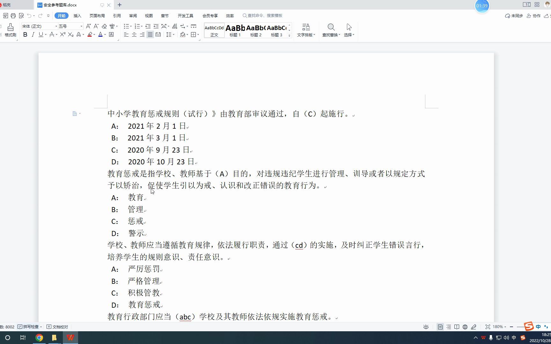The width and height of the screenshot is (551, 344).
Task: Decrease paragraph indent
Action: tap(148, 26)
